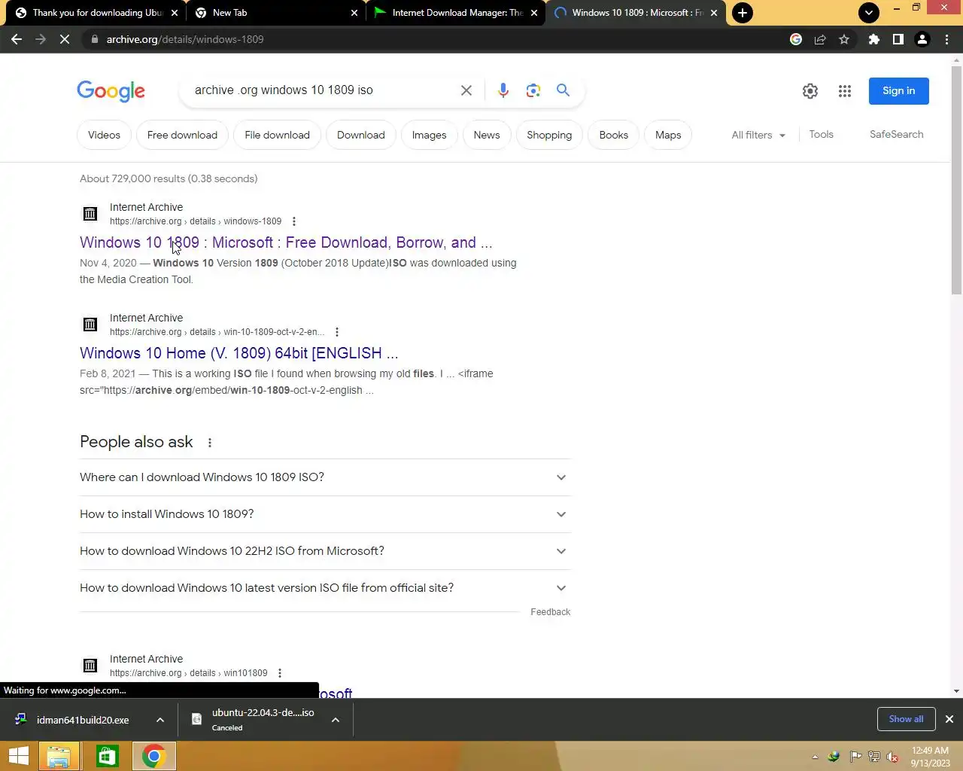Open options for the win-10-1809-oct result
The image size is (963, 771).
[337, 332]
